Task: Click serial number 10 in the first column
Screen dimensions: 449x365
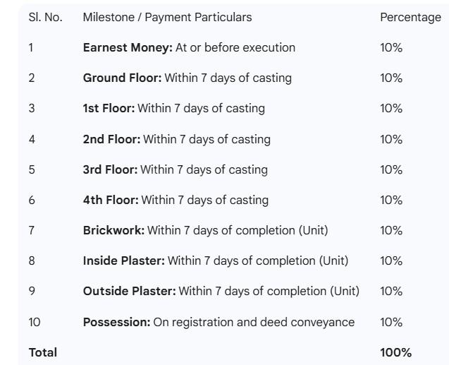Action: 35,322
